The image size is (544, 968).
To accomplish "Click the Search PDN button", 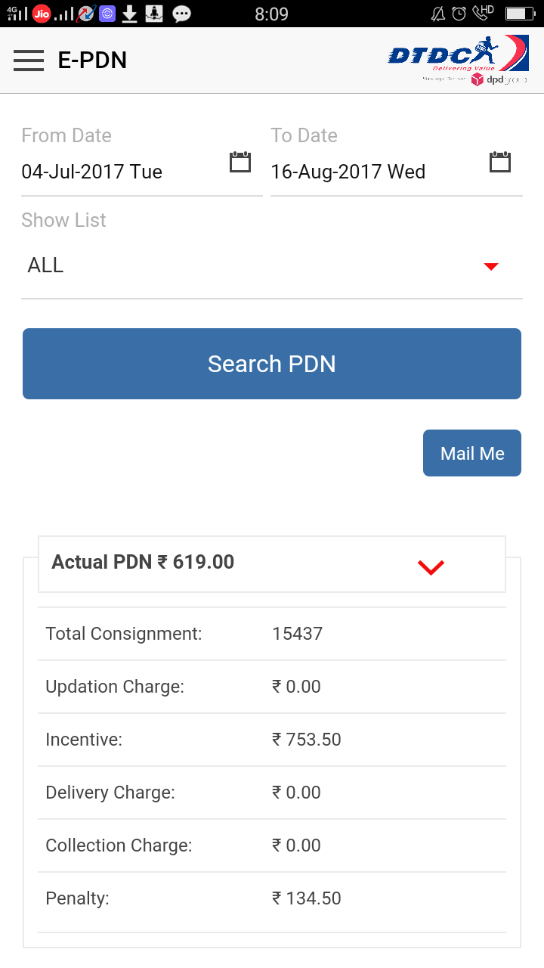I will click(x=272, y=364).
